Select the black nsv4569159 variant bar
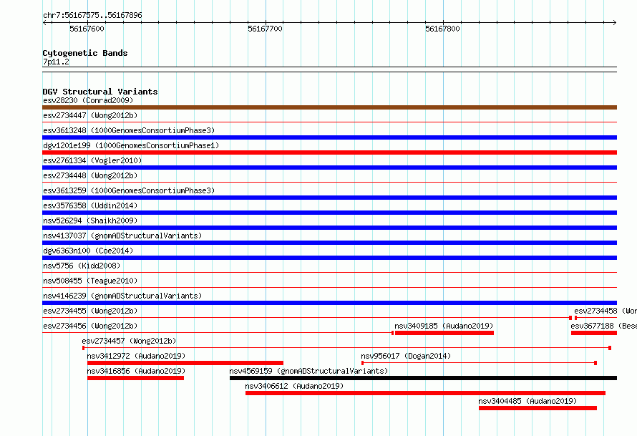This screenshot has width=637, height=436. 423,378
